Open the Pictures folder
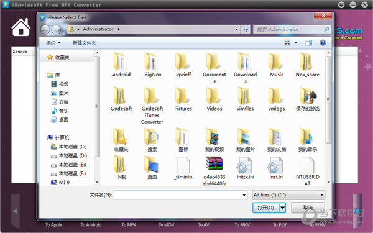The width and height of the screenshot is (373, 233). click(x=183, y=99)
